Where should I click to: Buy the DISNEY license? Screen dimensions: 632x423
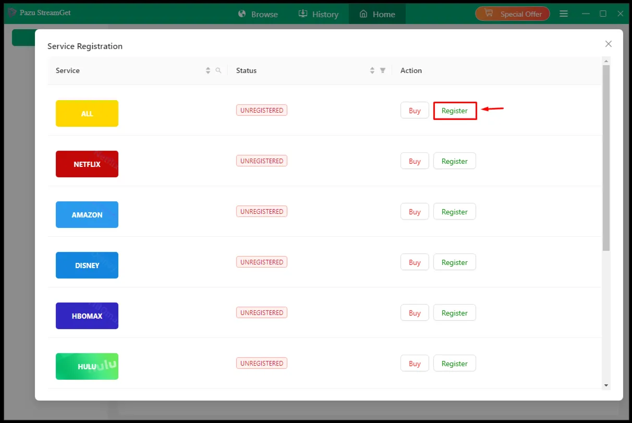coord(415,262)
